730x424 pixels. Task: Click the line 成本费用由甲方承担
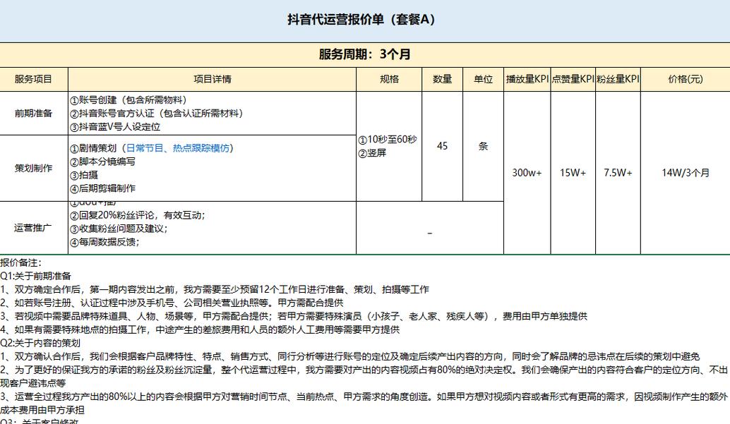tap(42, 411)
